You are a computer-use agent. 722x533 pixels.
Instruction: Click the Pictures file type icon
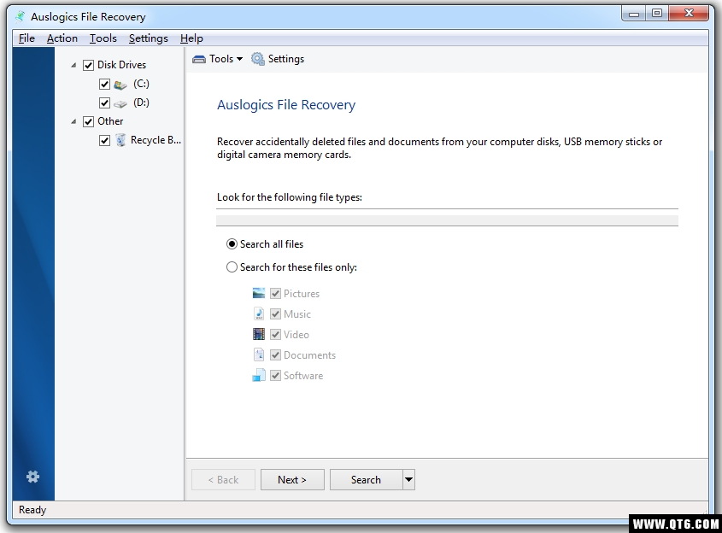tap(259, 293)
